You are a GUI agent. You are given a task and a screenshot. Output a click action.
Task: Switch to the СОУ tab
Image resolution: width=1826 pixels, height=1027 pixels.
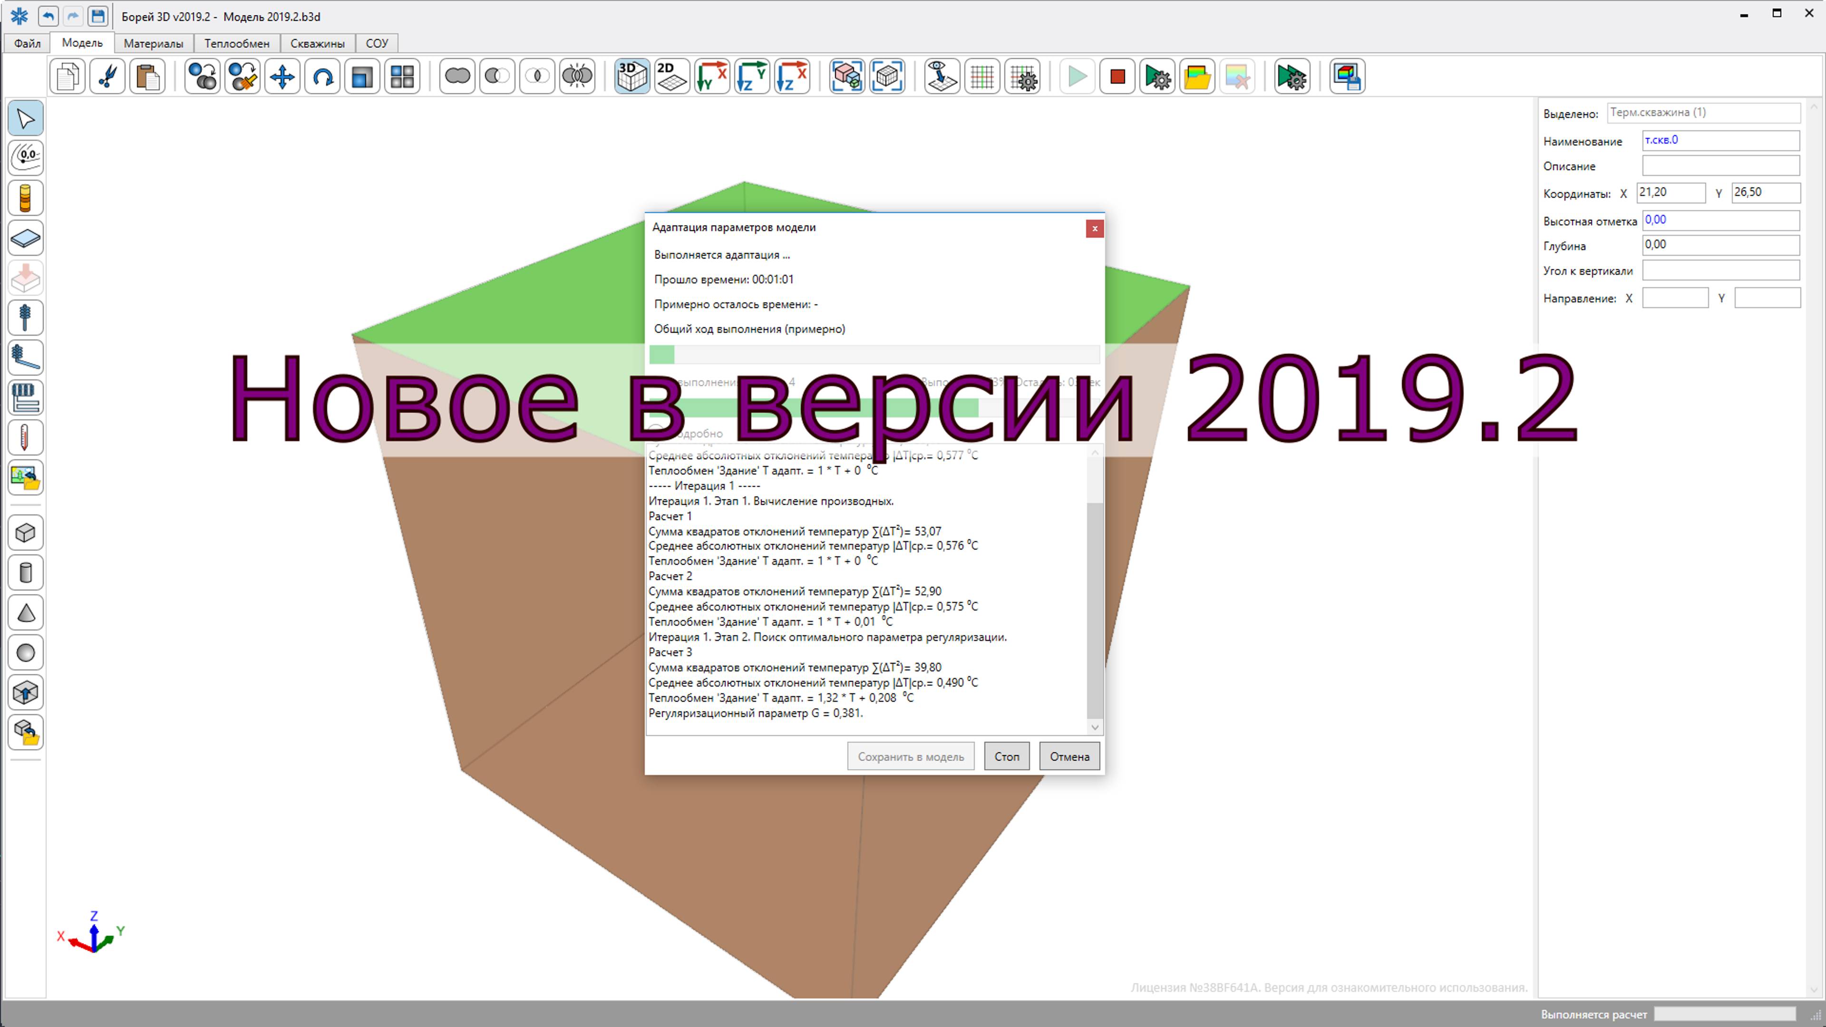coord(377,43)
